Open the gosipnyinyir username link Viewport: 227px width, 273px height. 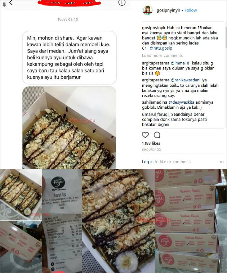point(168,10)
